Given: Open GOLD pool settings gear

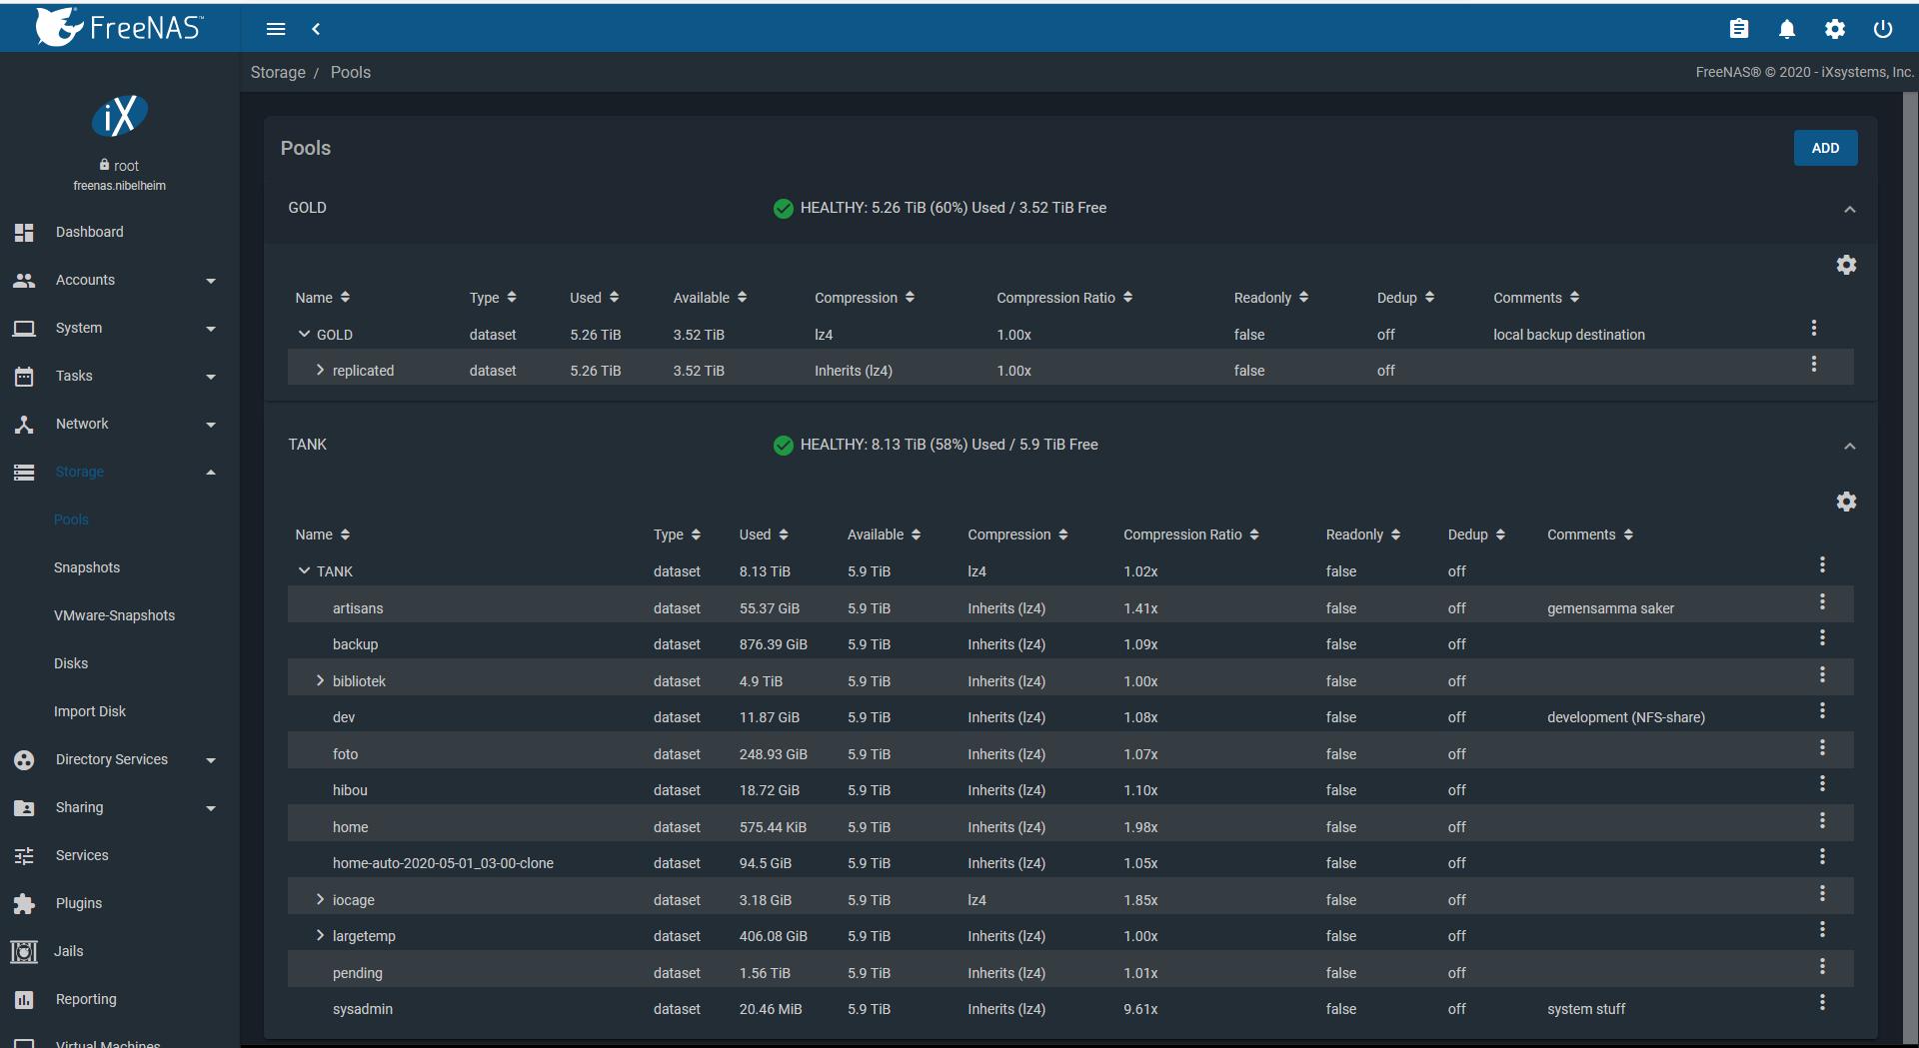Looking at the screenshot, I should pyautogui.click(x=1846, y=265).
